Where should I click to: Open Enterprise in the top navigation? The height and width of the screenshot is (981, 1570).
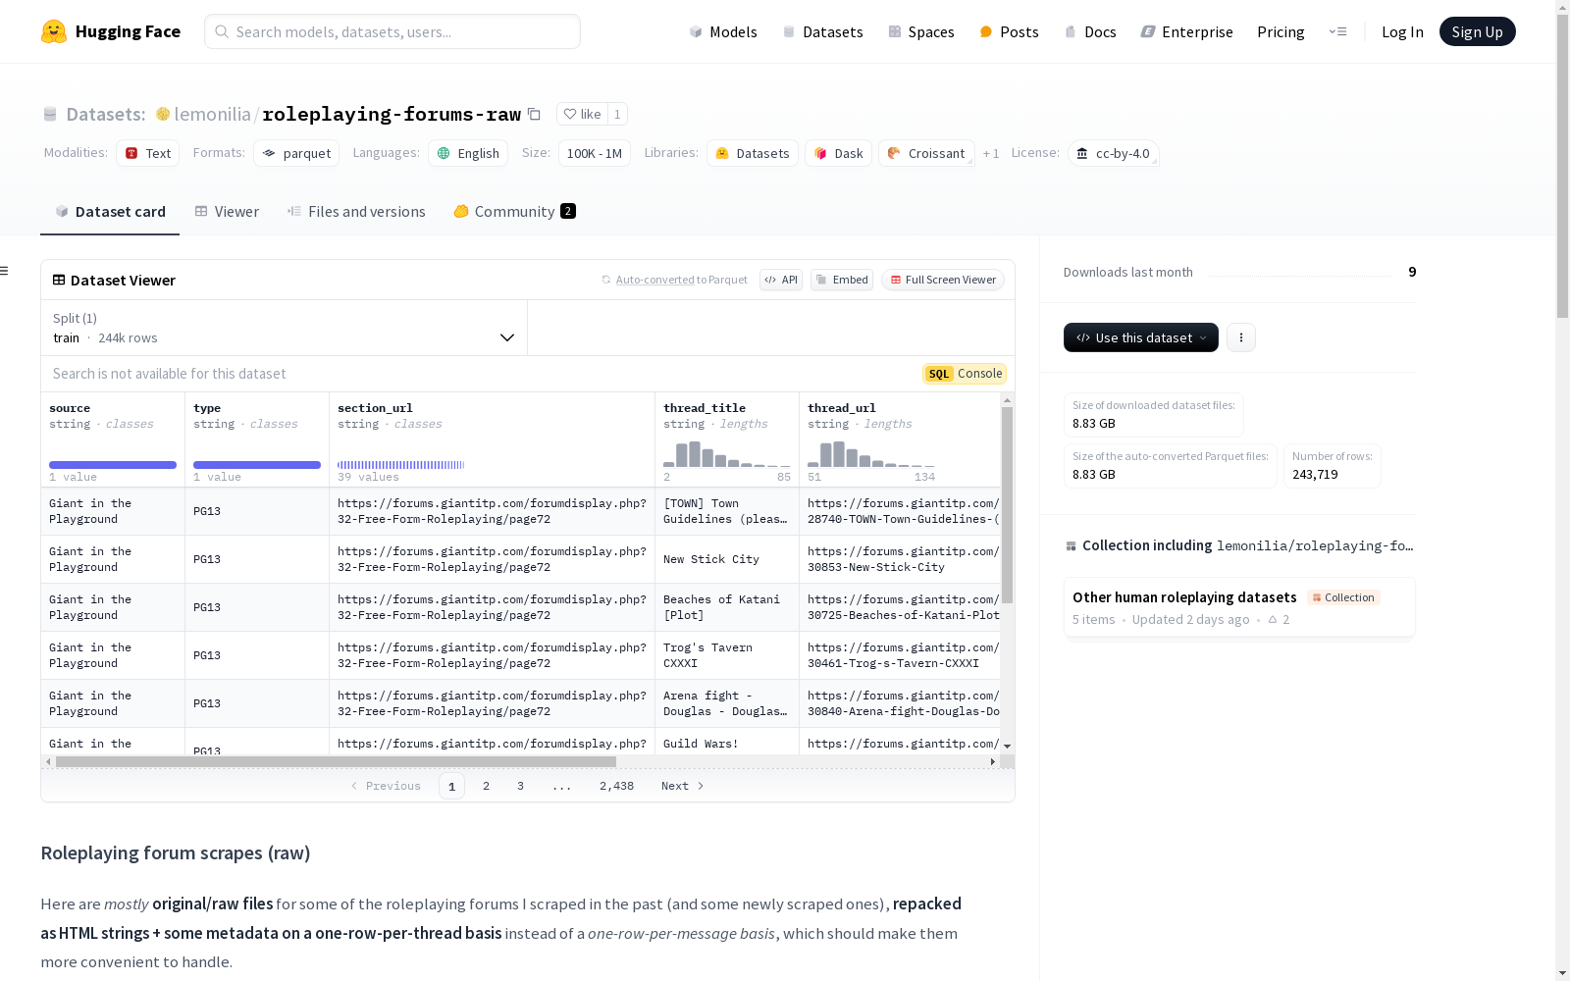[1186, 31]
